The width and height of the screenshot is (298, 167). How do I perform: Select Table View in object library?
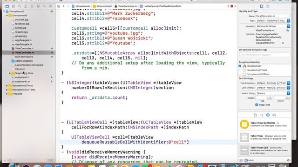[x=265, y=137]
